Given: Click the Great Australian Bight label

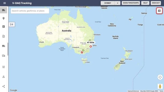Looking at the screenshot, I should (x=62, y=49).
